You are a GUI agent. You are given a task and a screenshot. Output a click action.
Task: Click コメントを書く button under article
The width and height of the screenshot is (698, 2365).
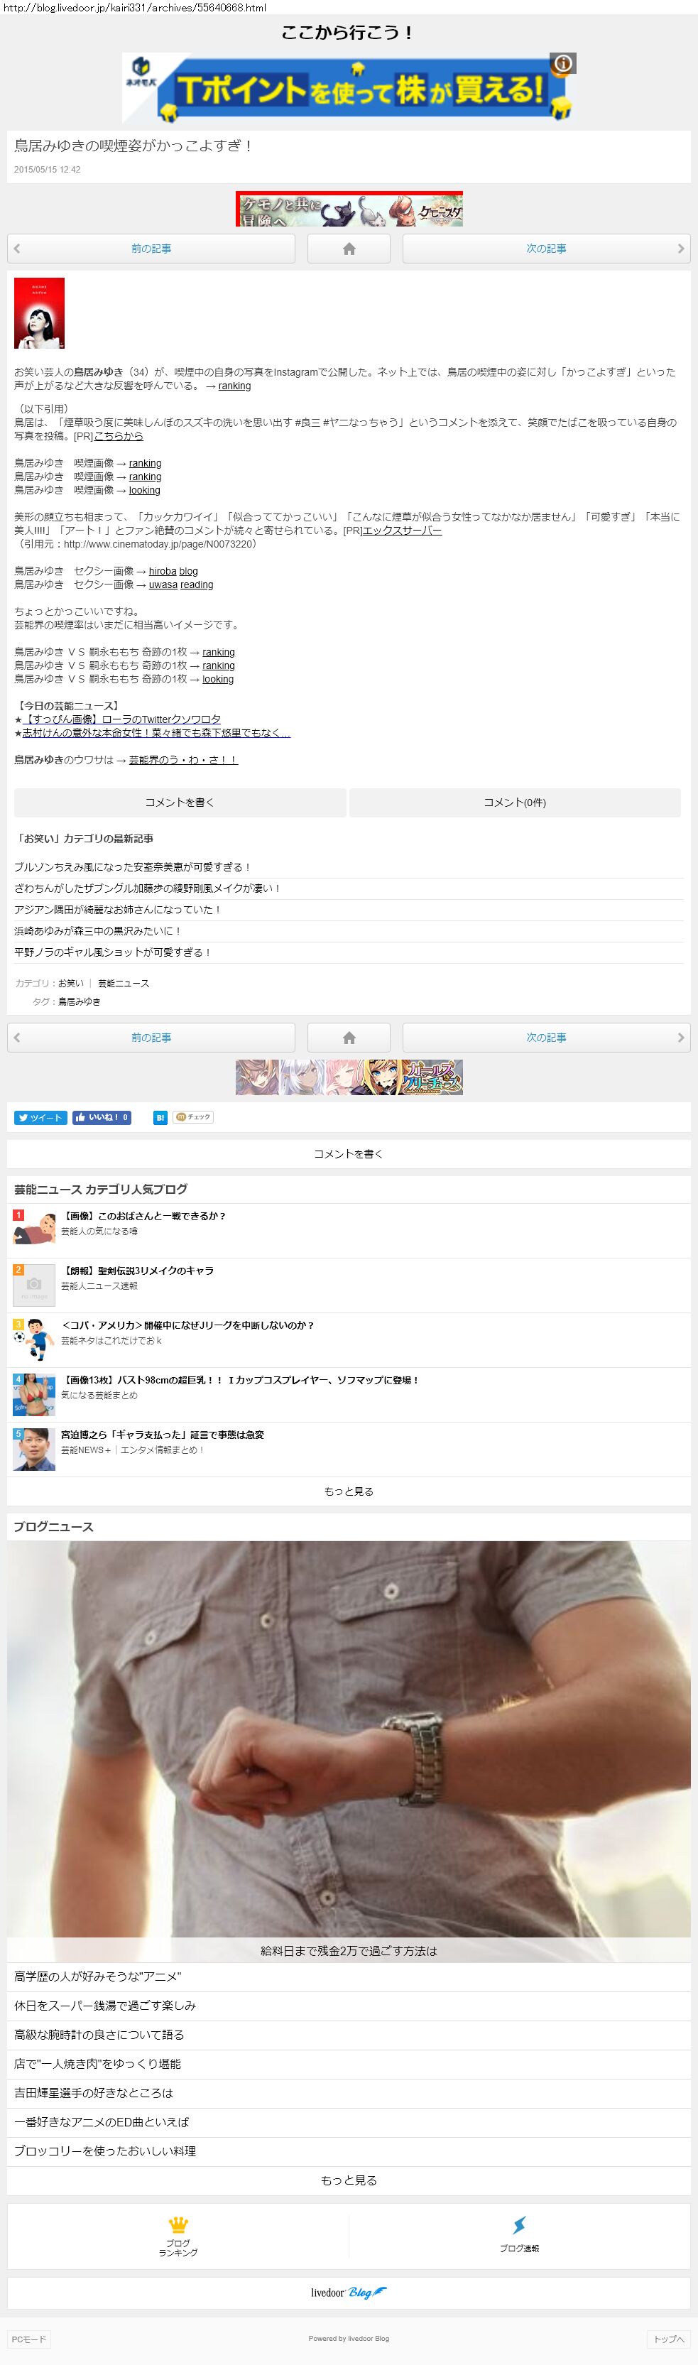click(180, 803)
